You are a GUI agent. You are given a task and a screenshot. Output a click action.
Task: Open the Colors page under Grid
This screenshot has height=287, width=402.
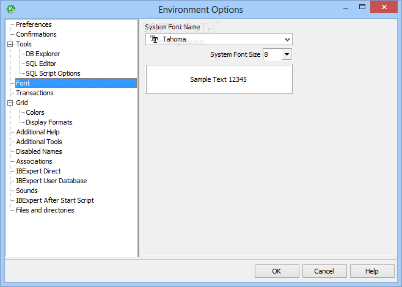point(35,112)
